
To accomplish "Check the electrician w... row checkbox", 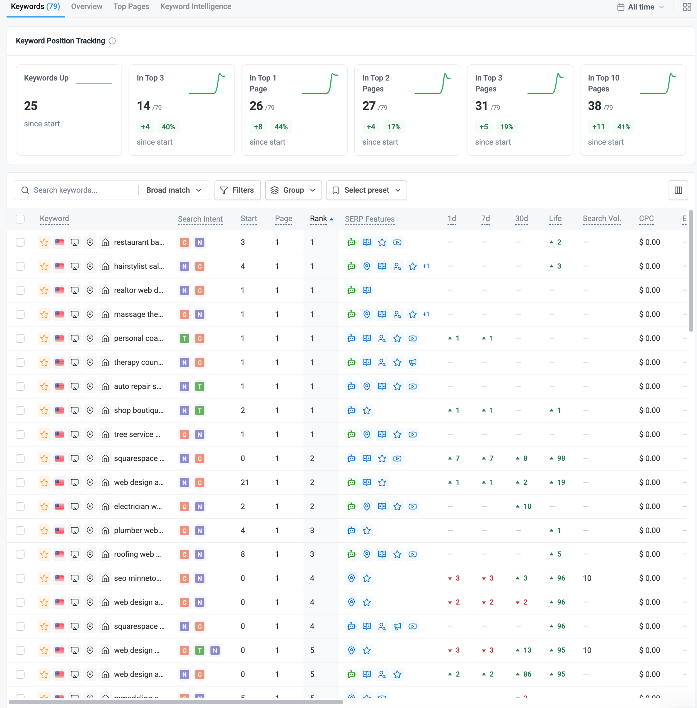I will (20, 507).
